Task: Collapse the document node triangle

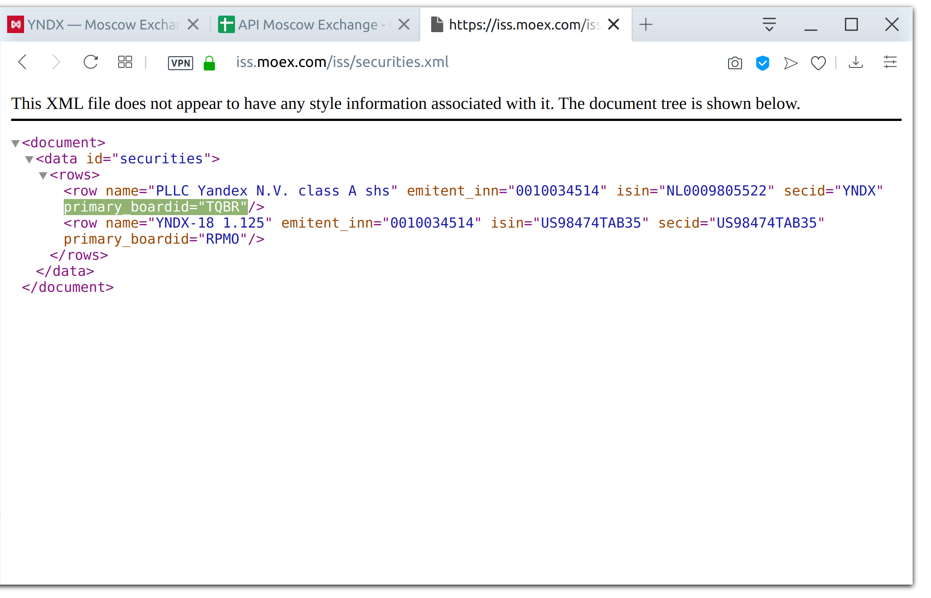Action: tap(15, 143)
